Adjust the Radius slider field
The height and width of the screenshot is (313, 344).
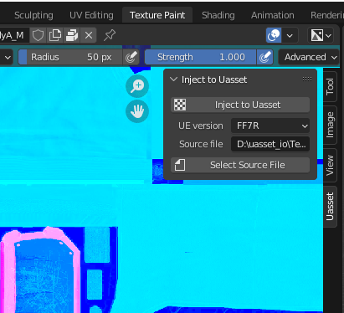(70, 57)
